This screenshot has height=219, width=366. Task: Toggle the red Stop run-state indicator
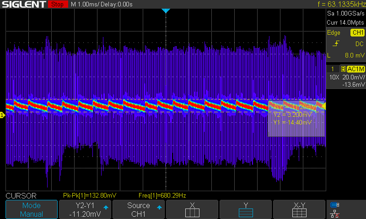57,5
